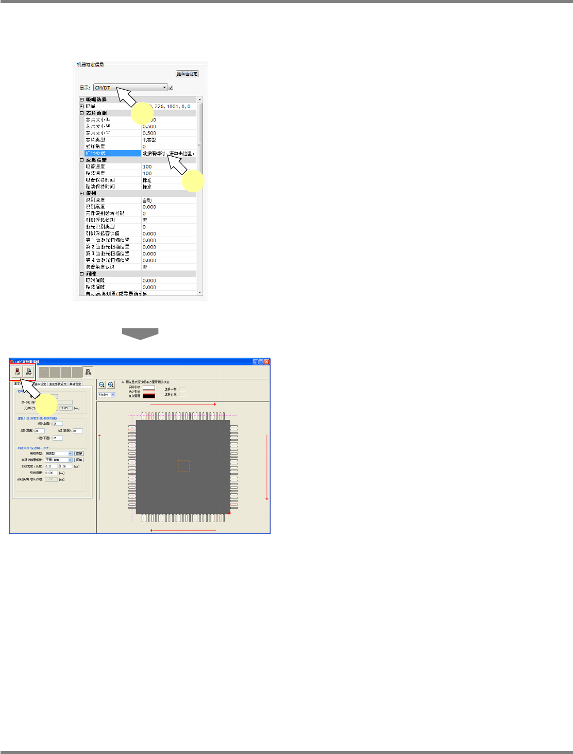The height and width of the screenshot is (754, 573).
Task: Toggle the checkbox next to CM/DT dropdown
Action: [171, 88]
